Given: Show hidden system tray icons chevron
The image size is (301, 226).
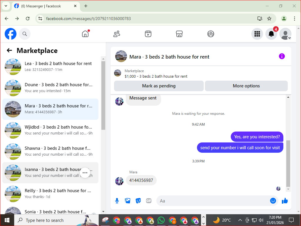Looking at the screenshot, I should pos(240,220).
